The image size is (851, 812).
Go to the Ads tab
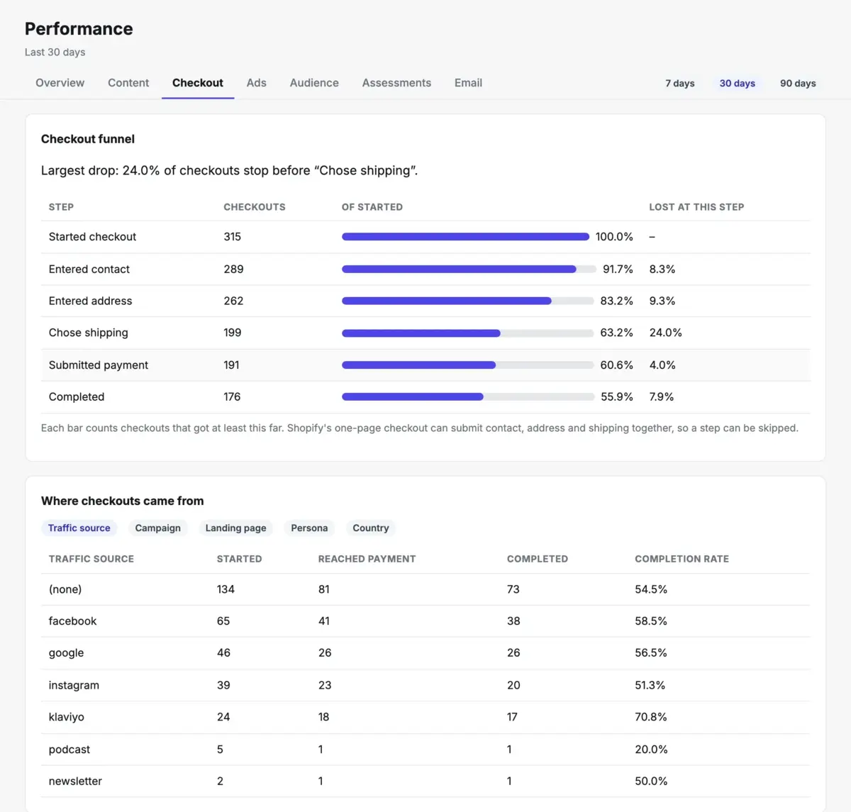(x=257, y=83)
